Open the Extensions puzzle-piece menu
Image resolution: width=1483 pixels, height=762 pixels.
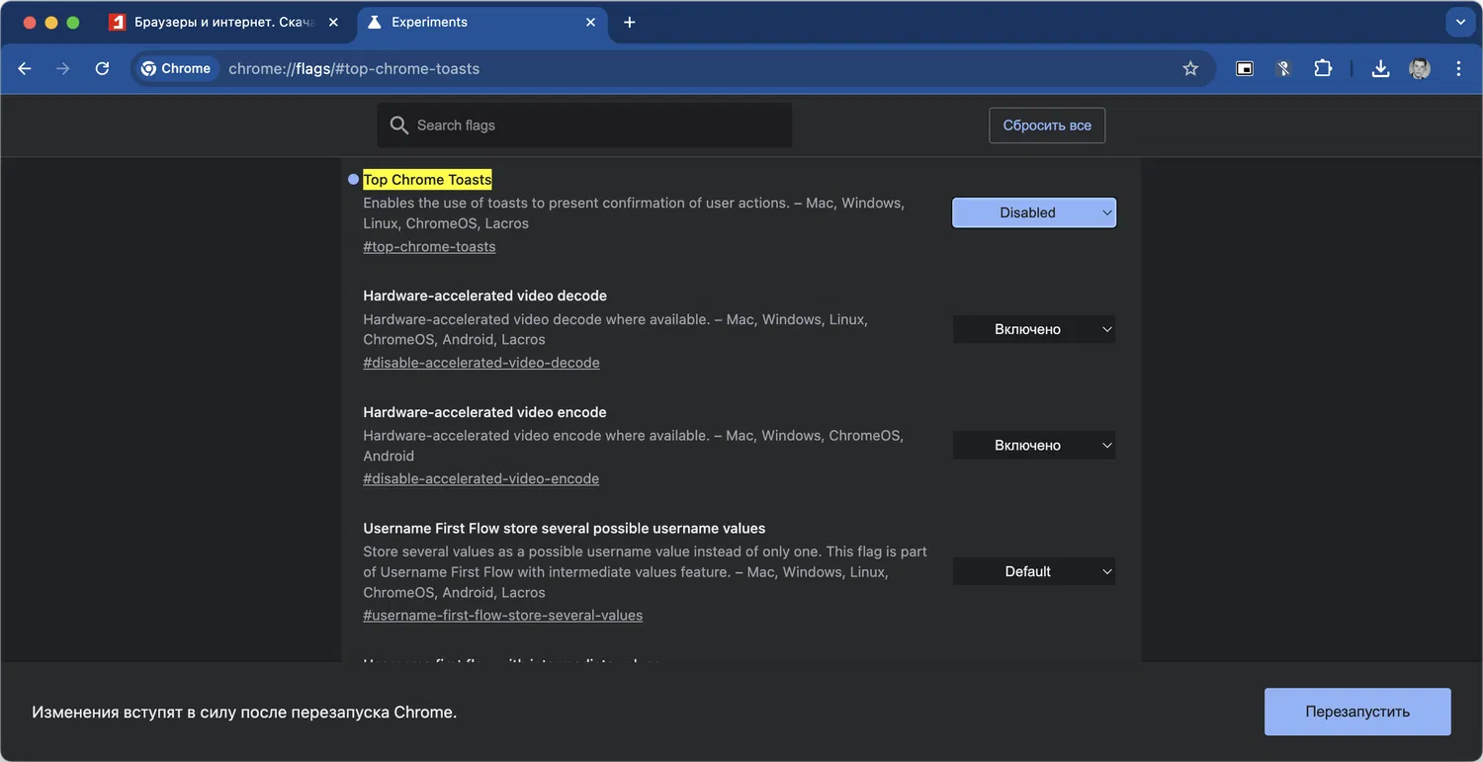[x=1323, y=69]
